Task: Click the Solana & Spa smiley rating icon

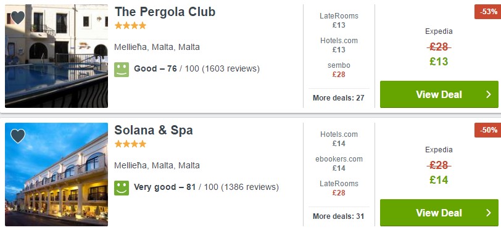Action: 122,188
